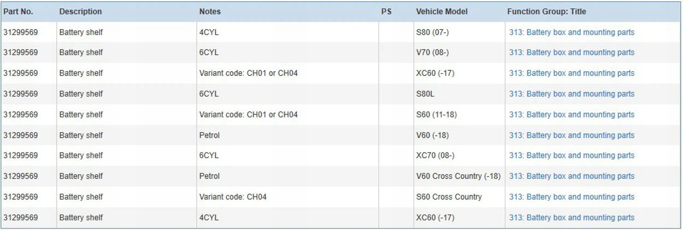This screenshot has width=683, height=230.
Task: Click the Vehicle Model column header
Action: pos(441,11)
